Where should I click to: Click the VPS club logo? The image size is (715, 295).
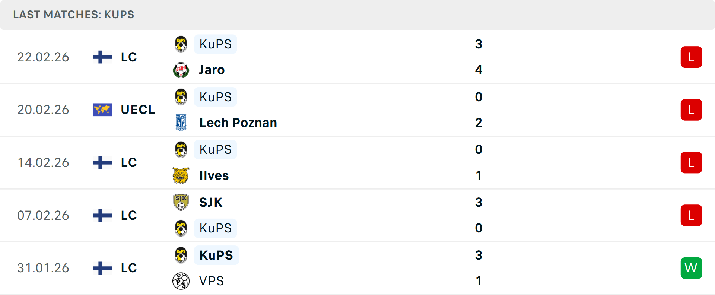(x=181, y=281)
